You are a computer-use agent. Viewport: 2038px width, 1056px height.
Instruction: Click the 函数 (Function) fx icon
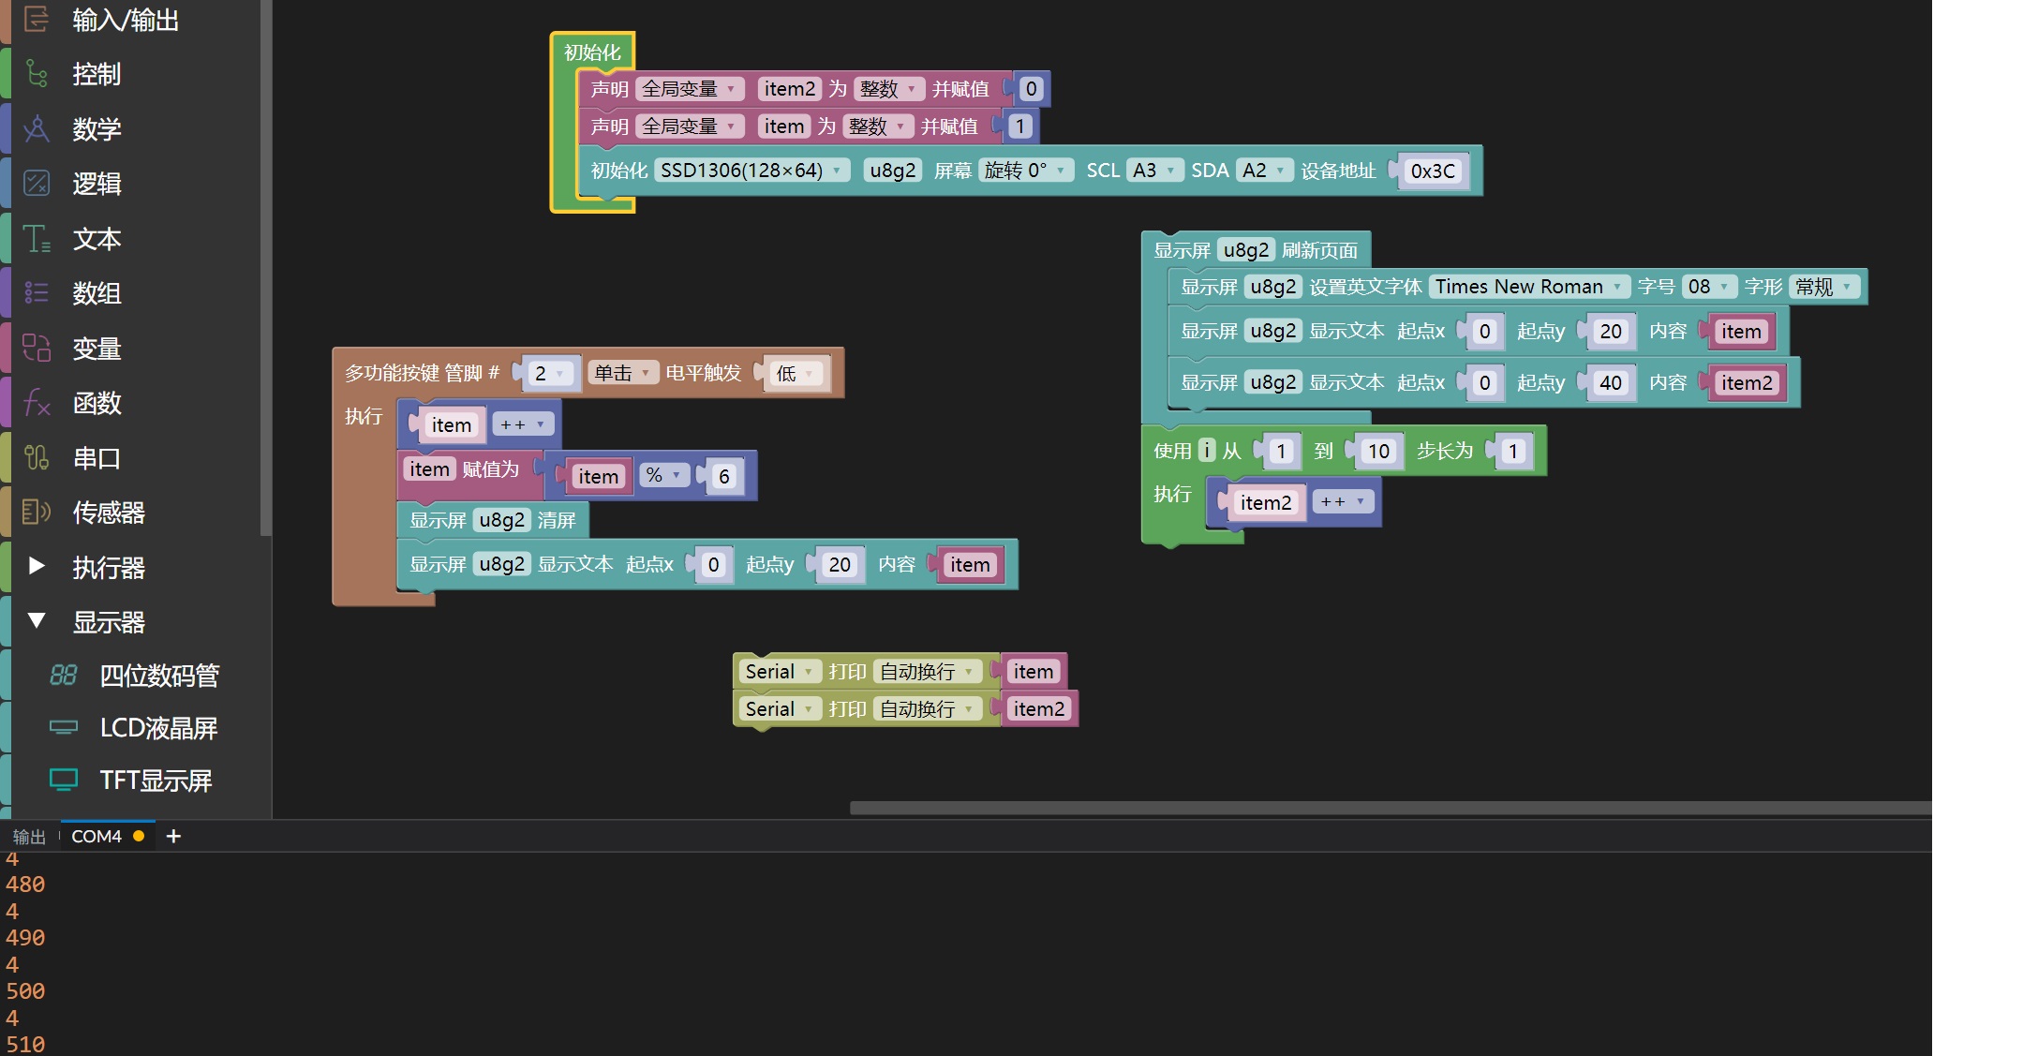point(36,403)
